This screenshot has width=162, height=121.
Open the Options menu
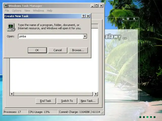pyautogui.click(x=17, y=11)
